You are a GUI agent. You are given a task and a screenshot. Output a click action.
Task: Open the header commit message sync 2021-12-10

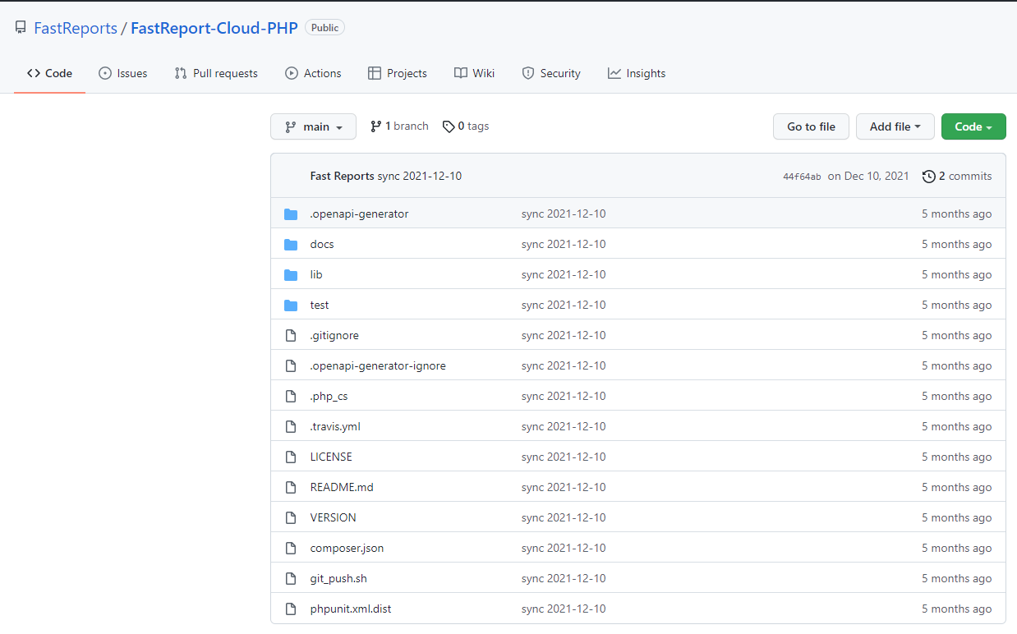point(419,177)
